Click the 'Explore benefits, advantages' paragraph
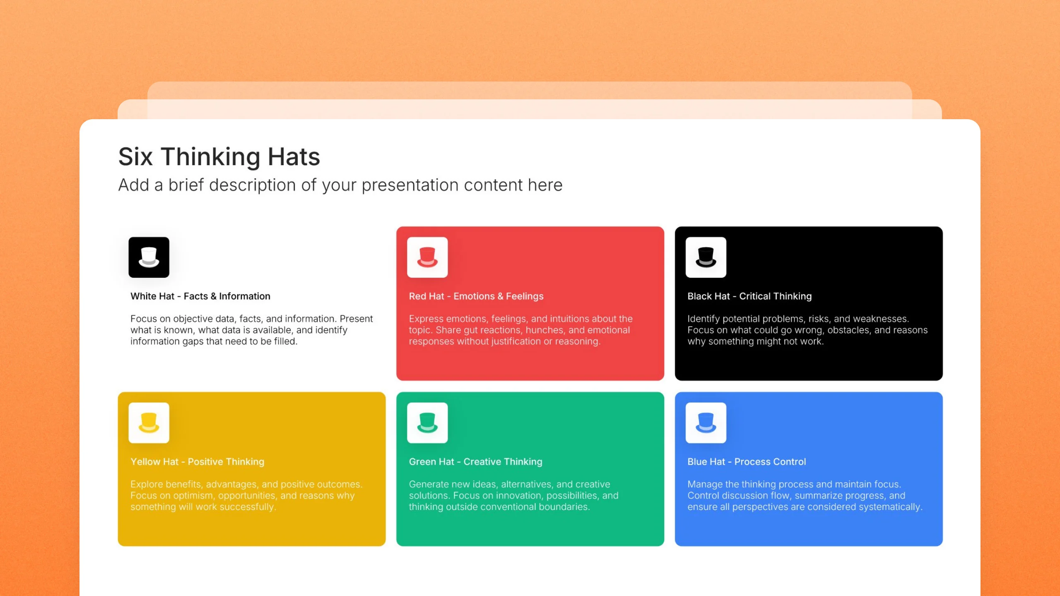1060x596 pixels. click(x=246, y=495)
